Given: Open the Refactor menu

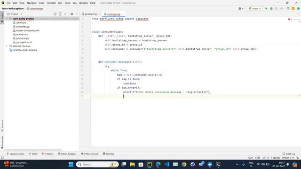Looking at the screenshot, I should (51, 3).
